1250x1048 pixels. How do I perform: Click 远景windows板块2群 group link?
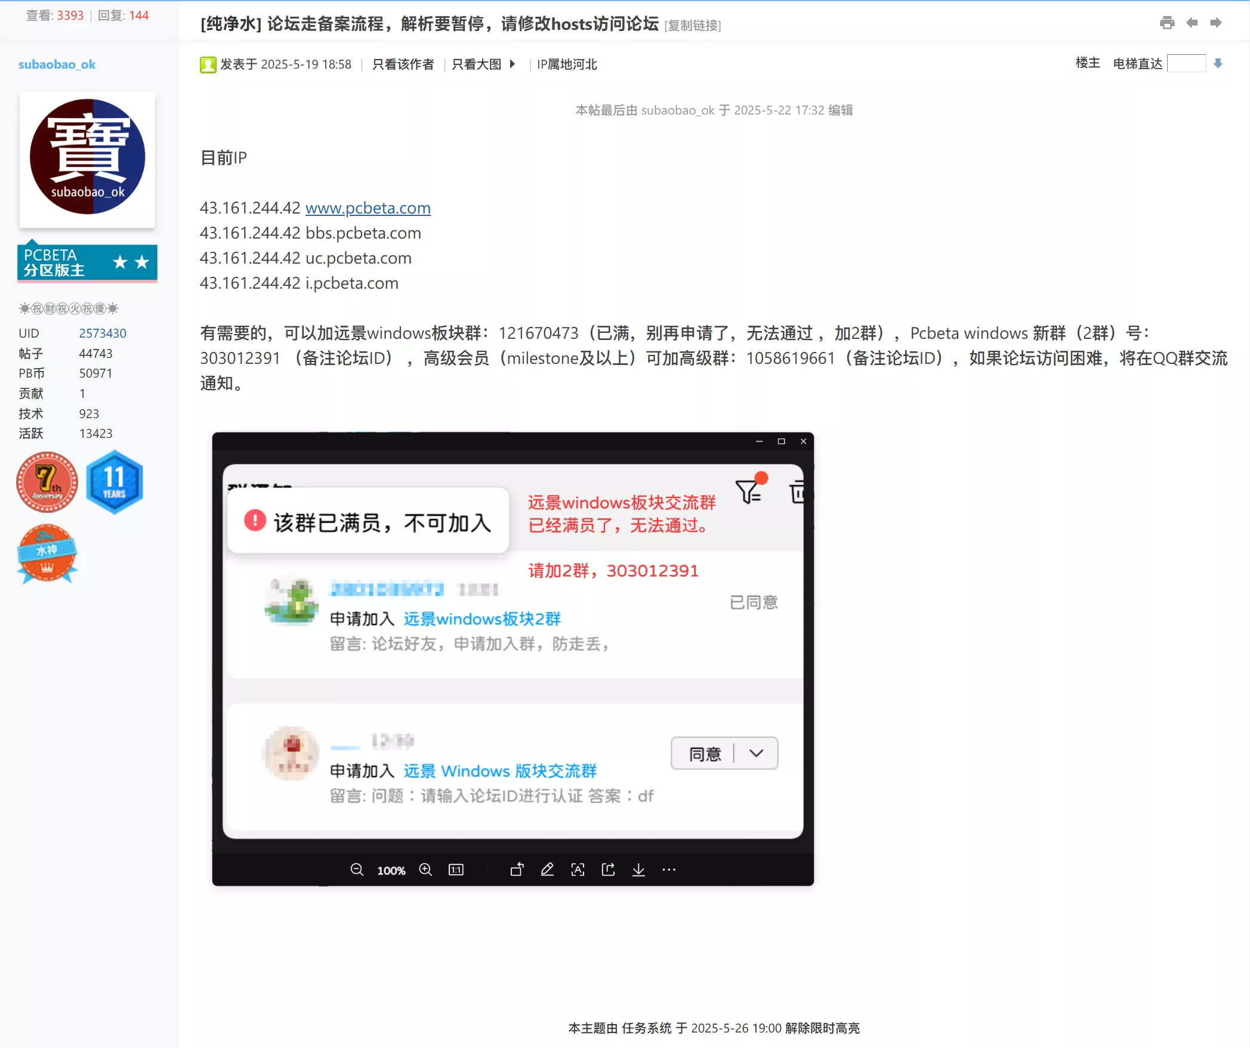[x=482, y=619]
